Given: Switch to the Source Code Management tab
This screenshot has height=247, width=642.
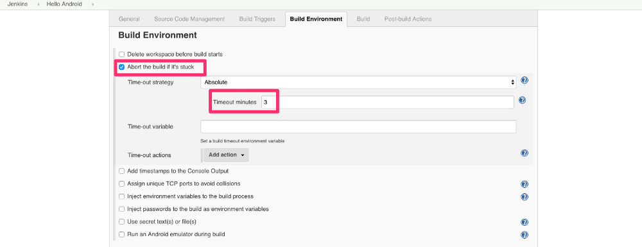Looking at the screenshot, I should click(189, 19).
